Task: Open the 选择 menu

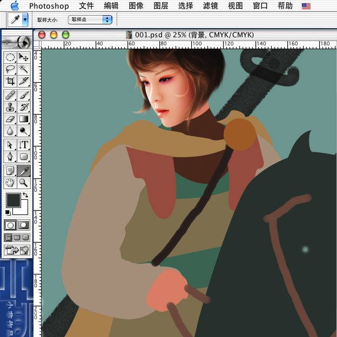Action: 186,6
